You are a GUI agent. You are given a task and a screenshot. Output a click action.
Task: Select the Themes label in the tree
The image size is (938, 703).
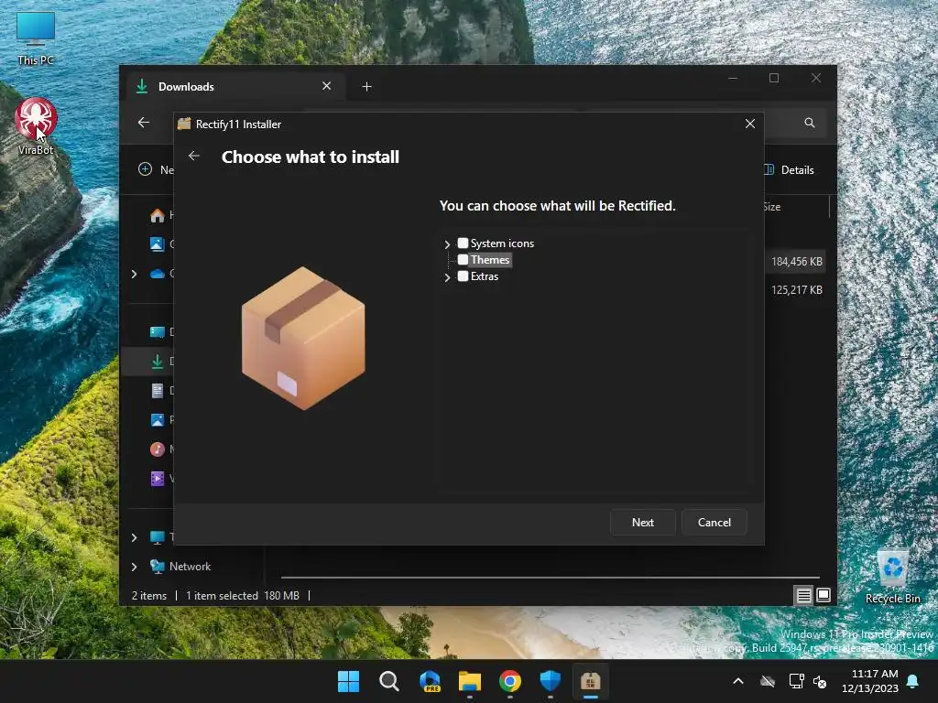tap(490, 259)
